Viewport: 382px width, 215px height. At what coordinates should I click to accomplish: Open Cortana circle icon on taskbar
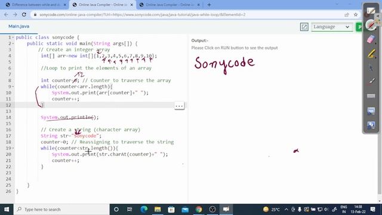116,210
